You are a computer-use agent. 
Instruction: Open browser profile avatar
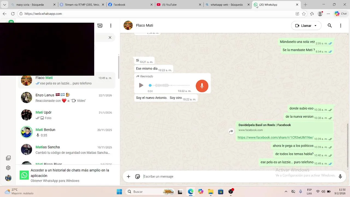(320, 14)
